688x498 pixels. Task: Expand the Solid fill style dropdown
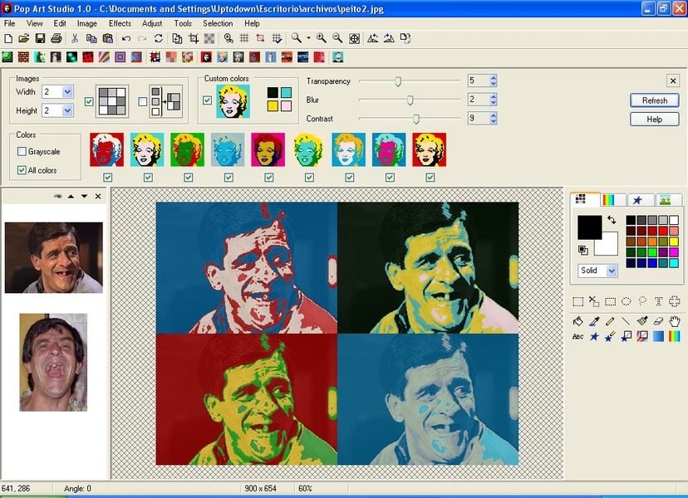click(612, 271)
